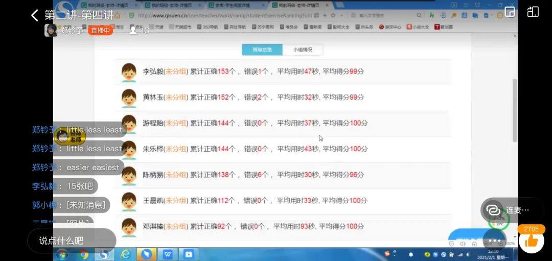Open the viewer count icon showing 13
Image resolution: width=552 pixels, height=261 pixels.
(x=134, y=30)
